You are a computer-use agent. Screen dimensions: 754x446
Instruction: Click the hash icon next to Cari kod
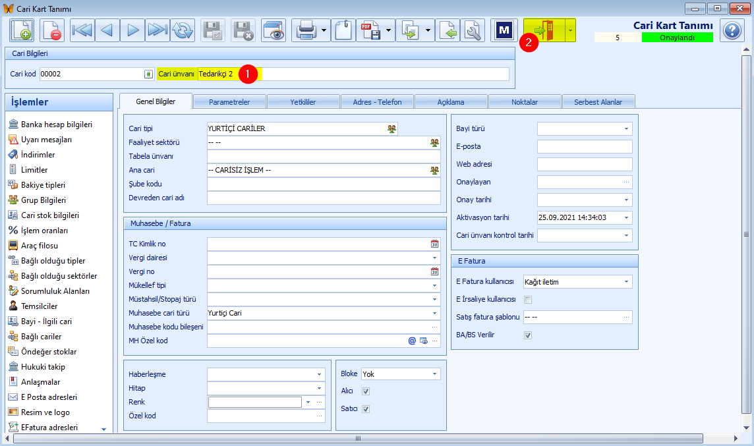148,74
